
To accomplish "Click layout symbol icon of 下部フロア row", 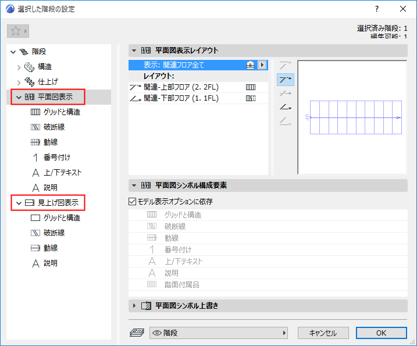I will point(251,98).
